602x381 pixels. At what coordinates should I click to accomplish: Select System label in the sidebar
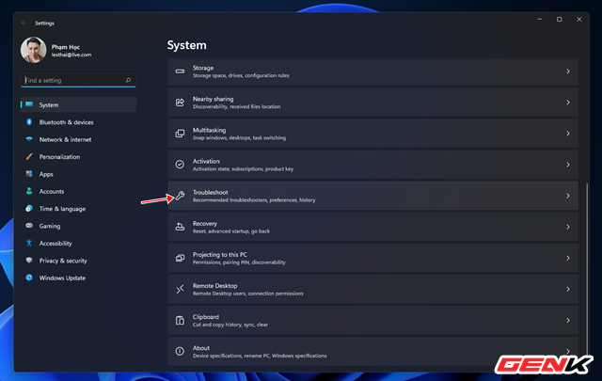(49, 104)
